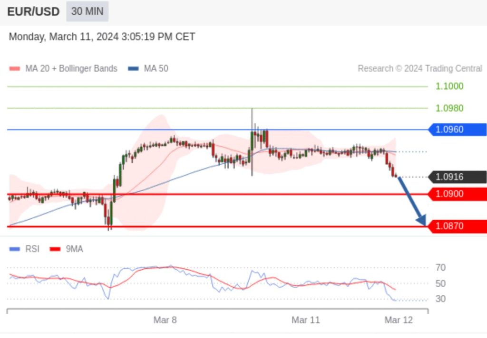Click the RSI blue legend swatch
Screen dimensions: 487x338
click(15, 249)
